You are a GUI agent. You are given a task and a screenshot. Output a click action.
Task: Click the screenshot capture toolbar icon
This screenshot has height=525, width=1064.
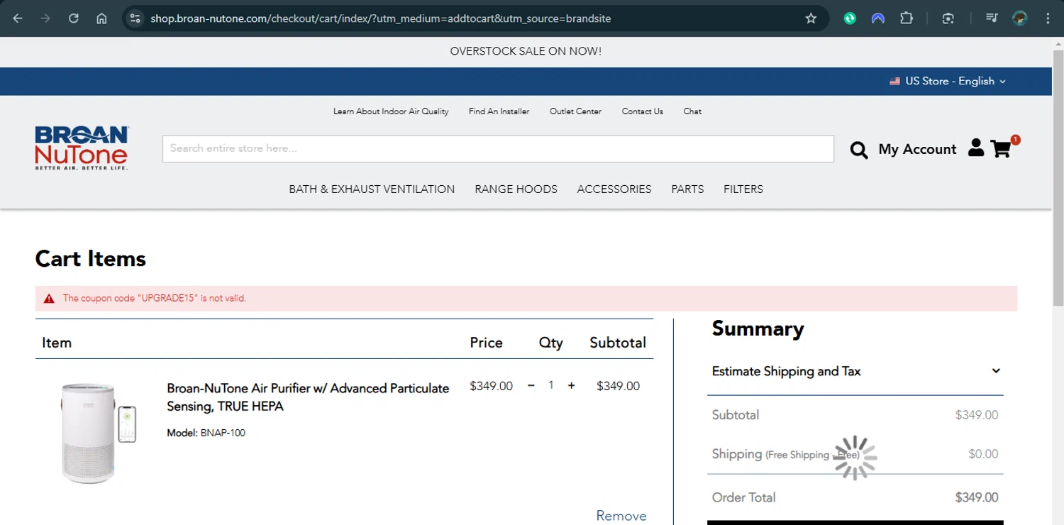tap(948, 18)
